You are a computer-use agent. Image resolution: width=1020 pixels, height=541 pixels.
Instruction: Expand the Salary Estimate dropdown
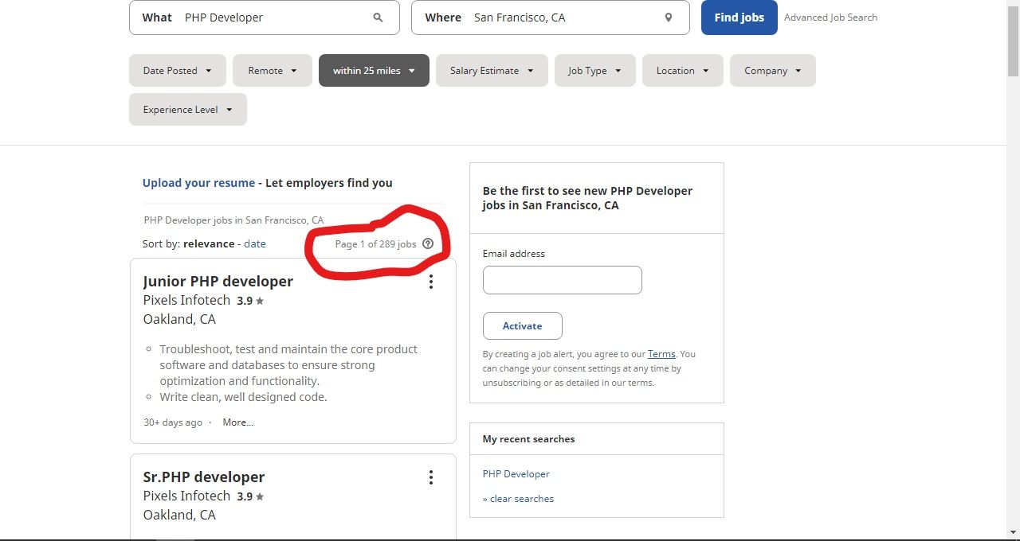point(491,71)
